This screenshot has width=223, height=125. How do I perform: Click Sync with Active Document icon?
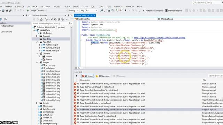[52, 19]
